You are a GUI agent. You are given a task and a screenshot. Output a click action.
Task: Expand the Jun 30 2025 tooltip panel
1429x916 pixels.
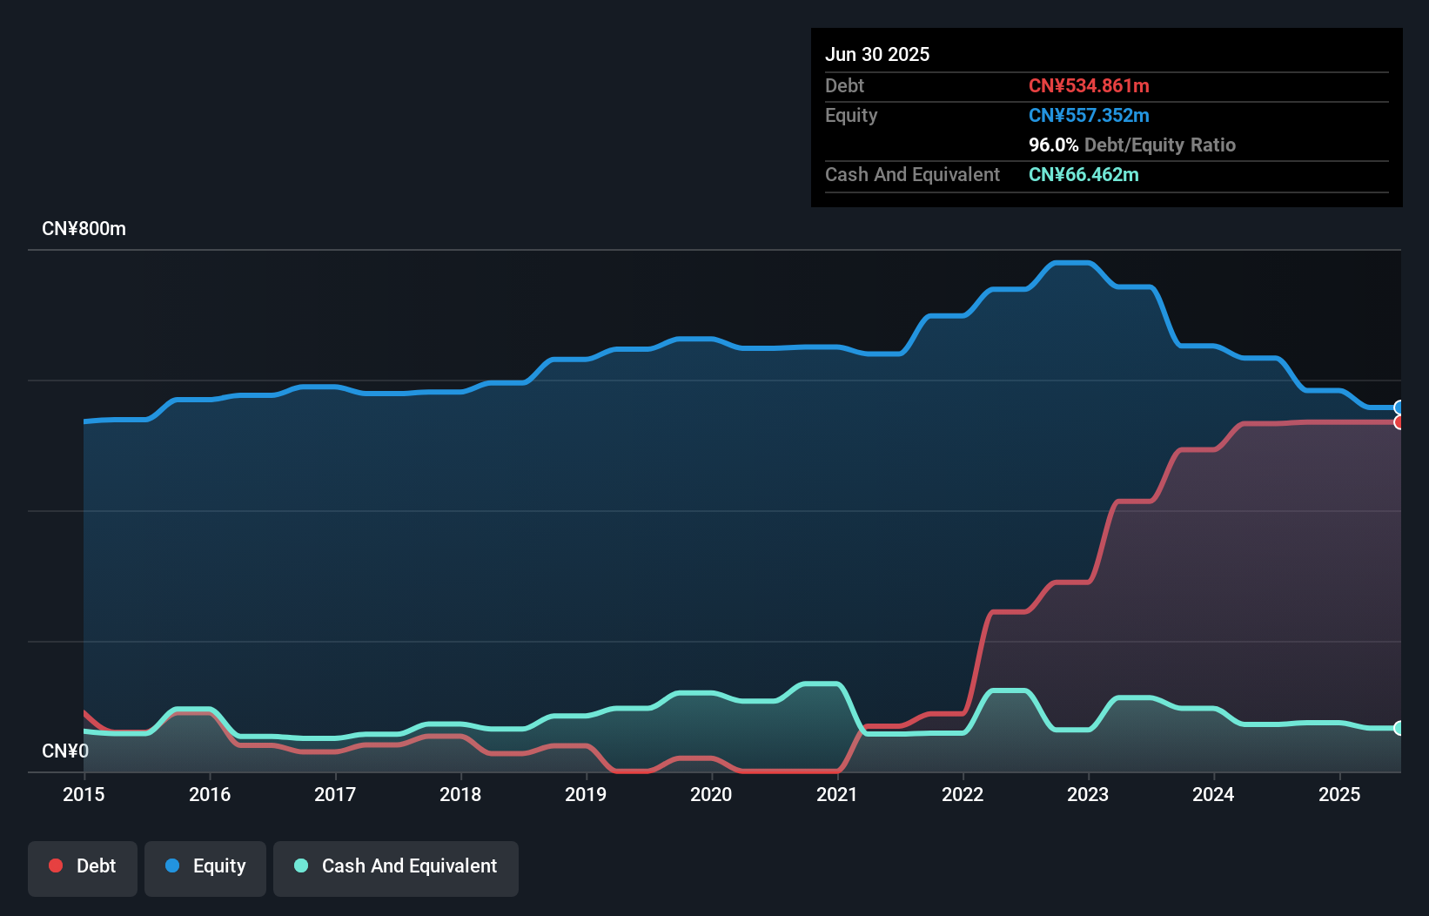[878, 54]
